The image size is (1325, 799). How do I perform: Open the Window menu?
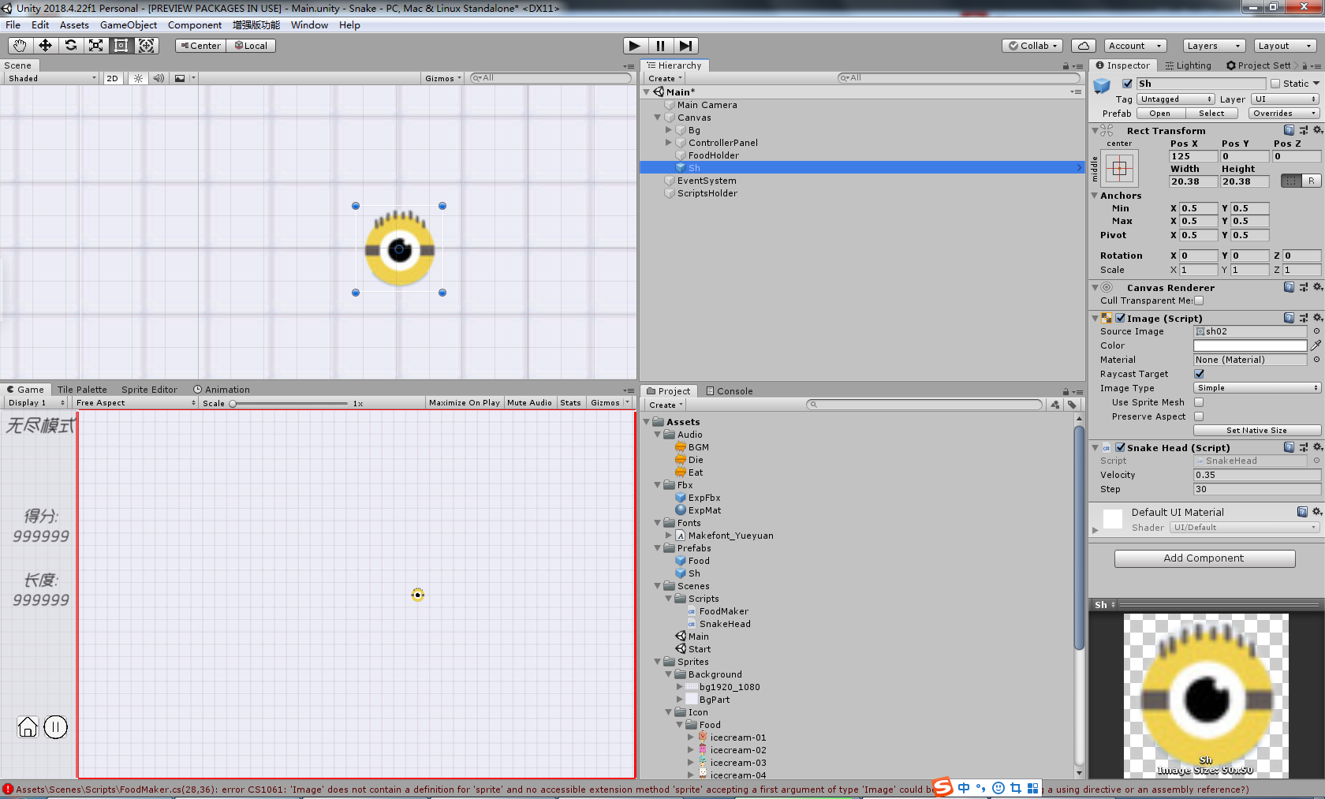pos(309,25)
